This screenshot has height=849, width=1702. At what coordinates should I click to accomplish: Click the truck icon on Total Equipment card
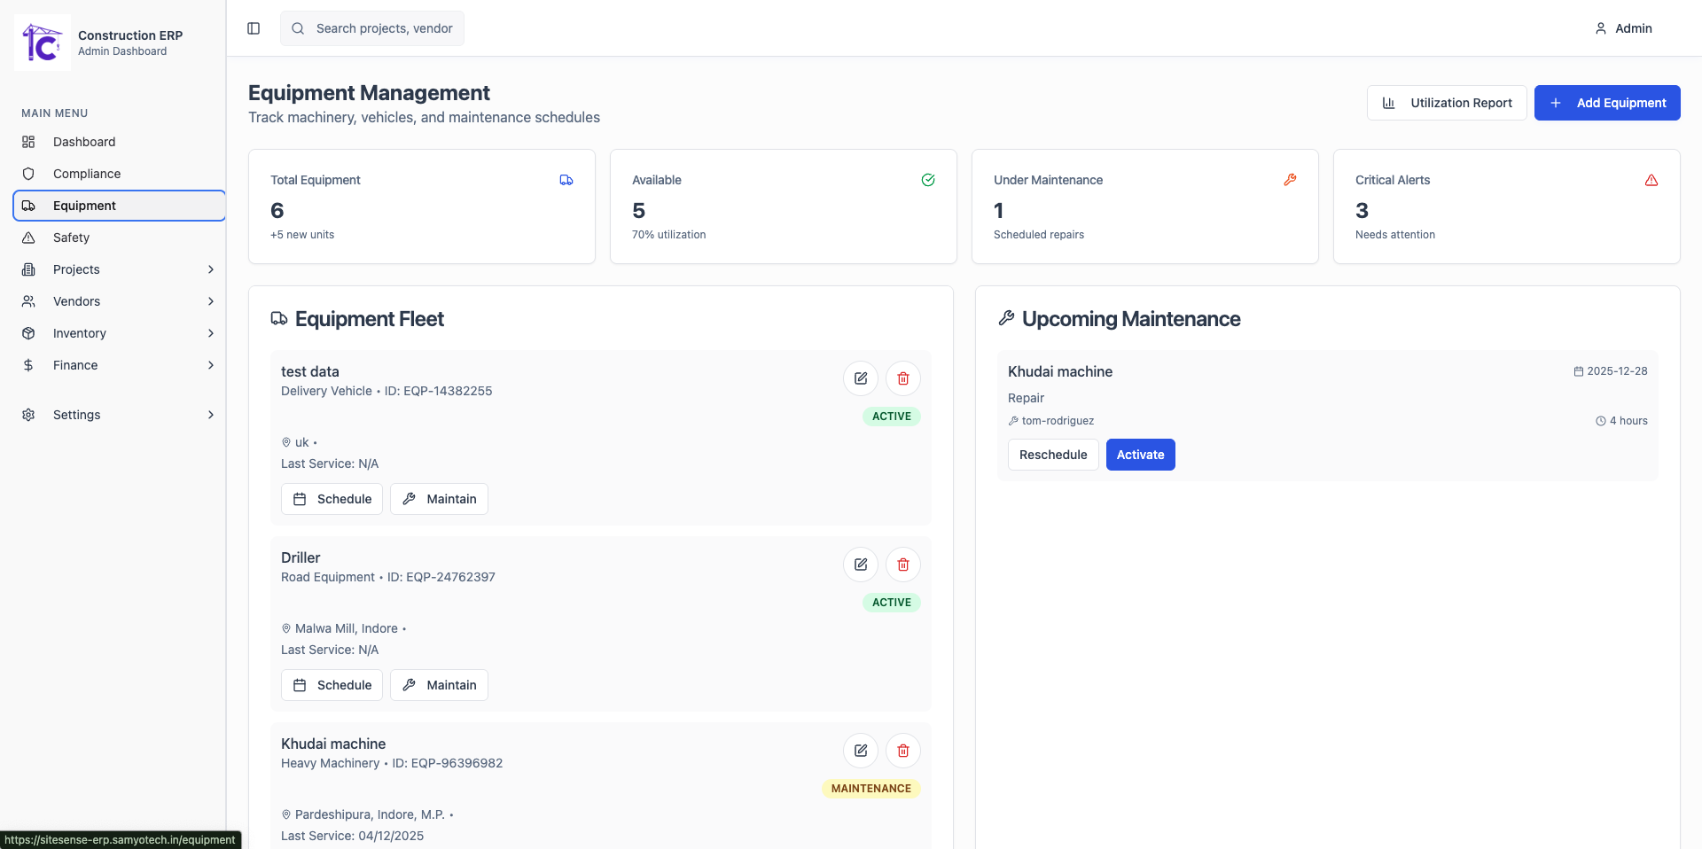(566, 180)
